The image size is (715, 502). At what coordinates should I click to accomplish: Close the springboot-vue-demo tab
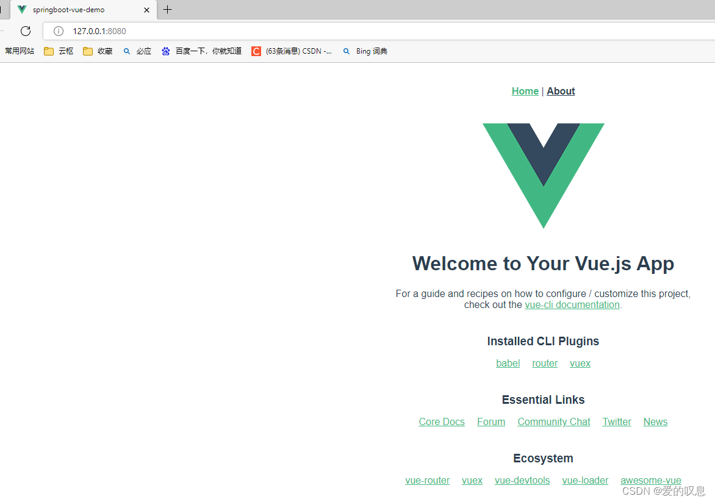[x=146, y=10]
